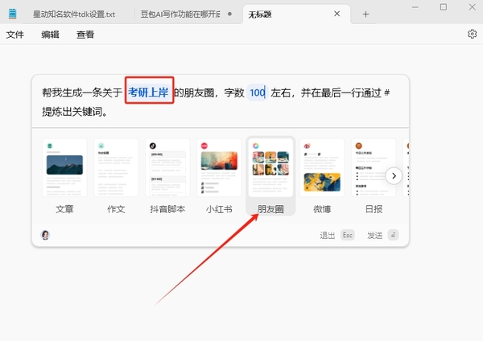Click unsaved dot on 豆包AI写作 tab
This screenshot has height=341, width=483.
point(230,14)
